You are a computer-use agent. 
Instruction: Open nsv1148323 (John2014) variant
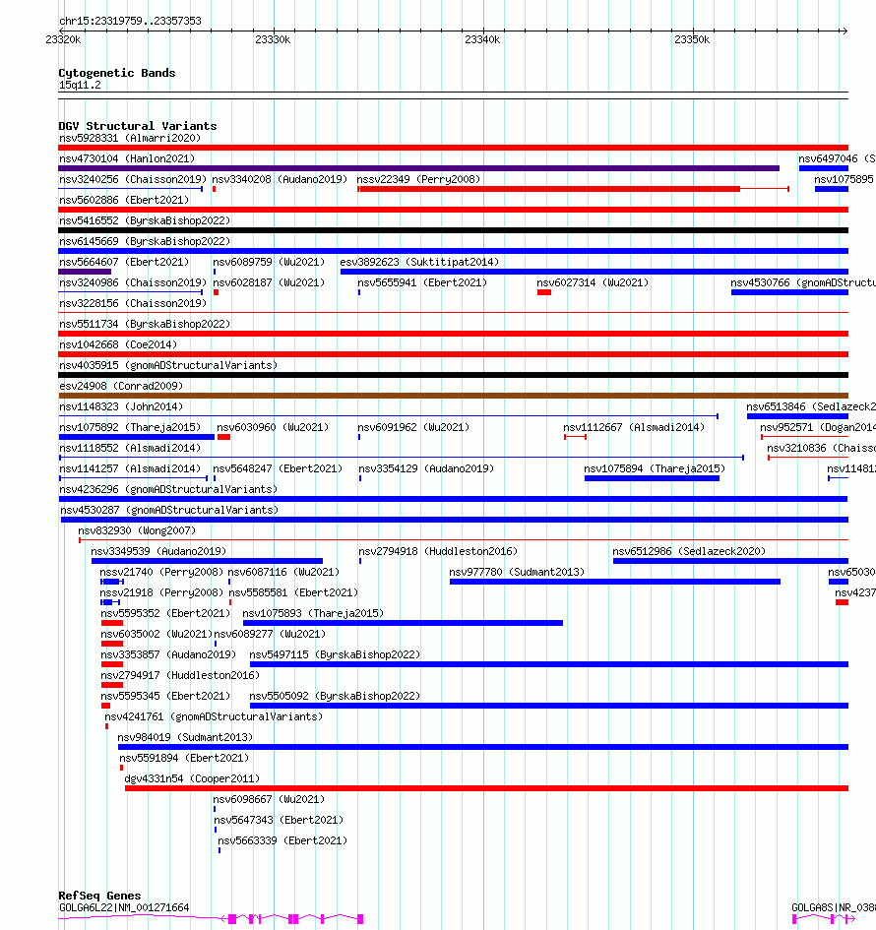coord(121,406)
